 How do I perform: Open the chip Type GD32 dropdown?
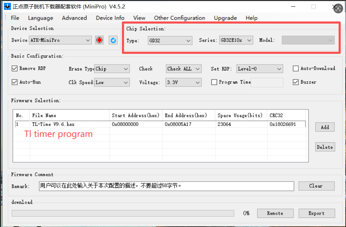click(170, 40)
